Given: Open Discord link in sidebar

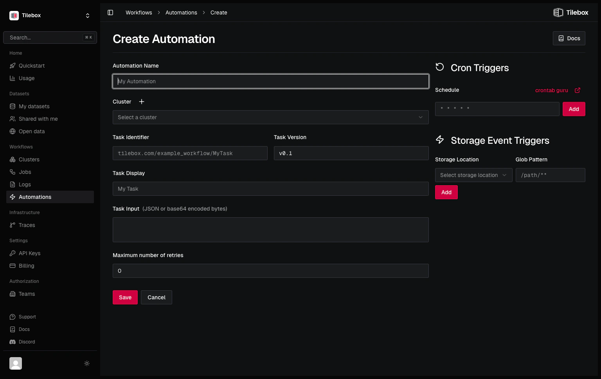Looking at the screenshot, I should [50, 342].
